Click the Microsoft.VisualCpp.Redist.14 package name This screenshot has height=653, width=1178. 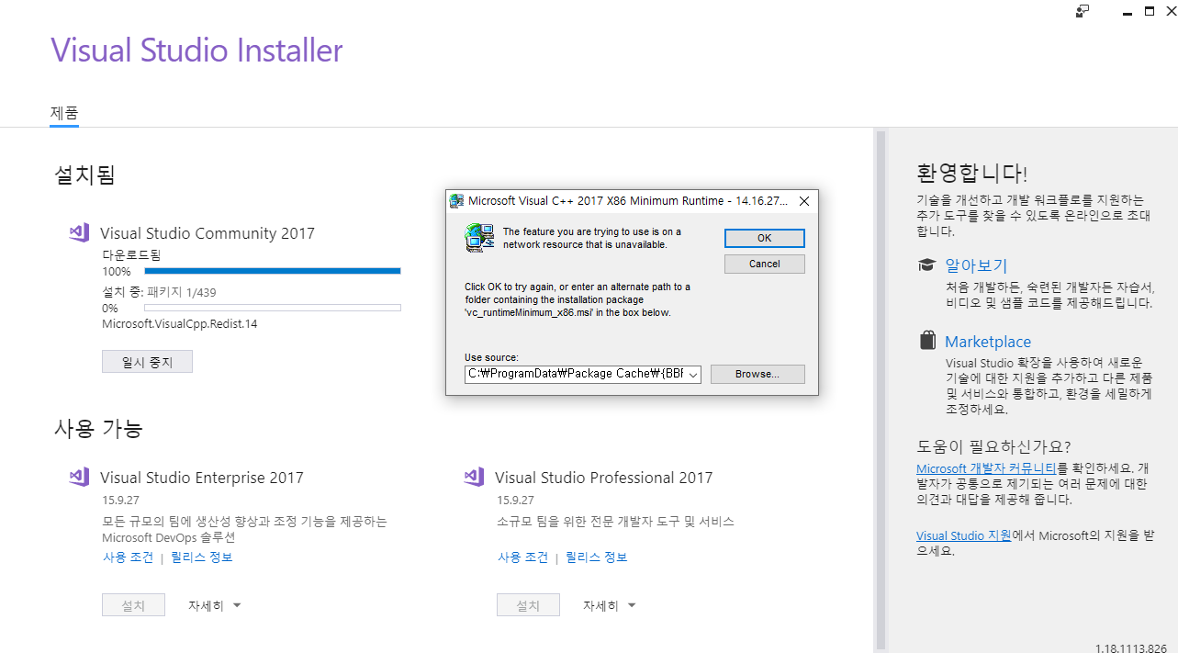tap(180, 323)
